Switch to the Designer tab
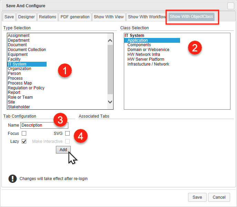Screen dimensions: 237x207 tap(27, 17)
